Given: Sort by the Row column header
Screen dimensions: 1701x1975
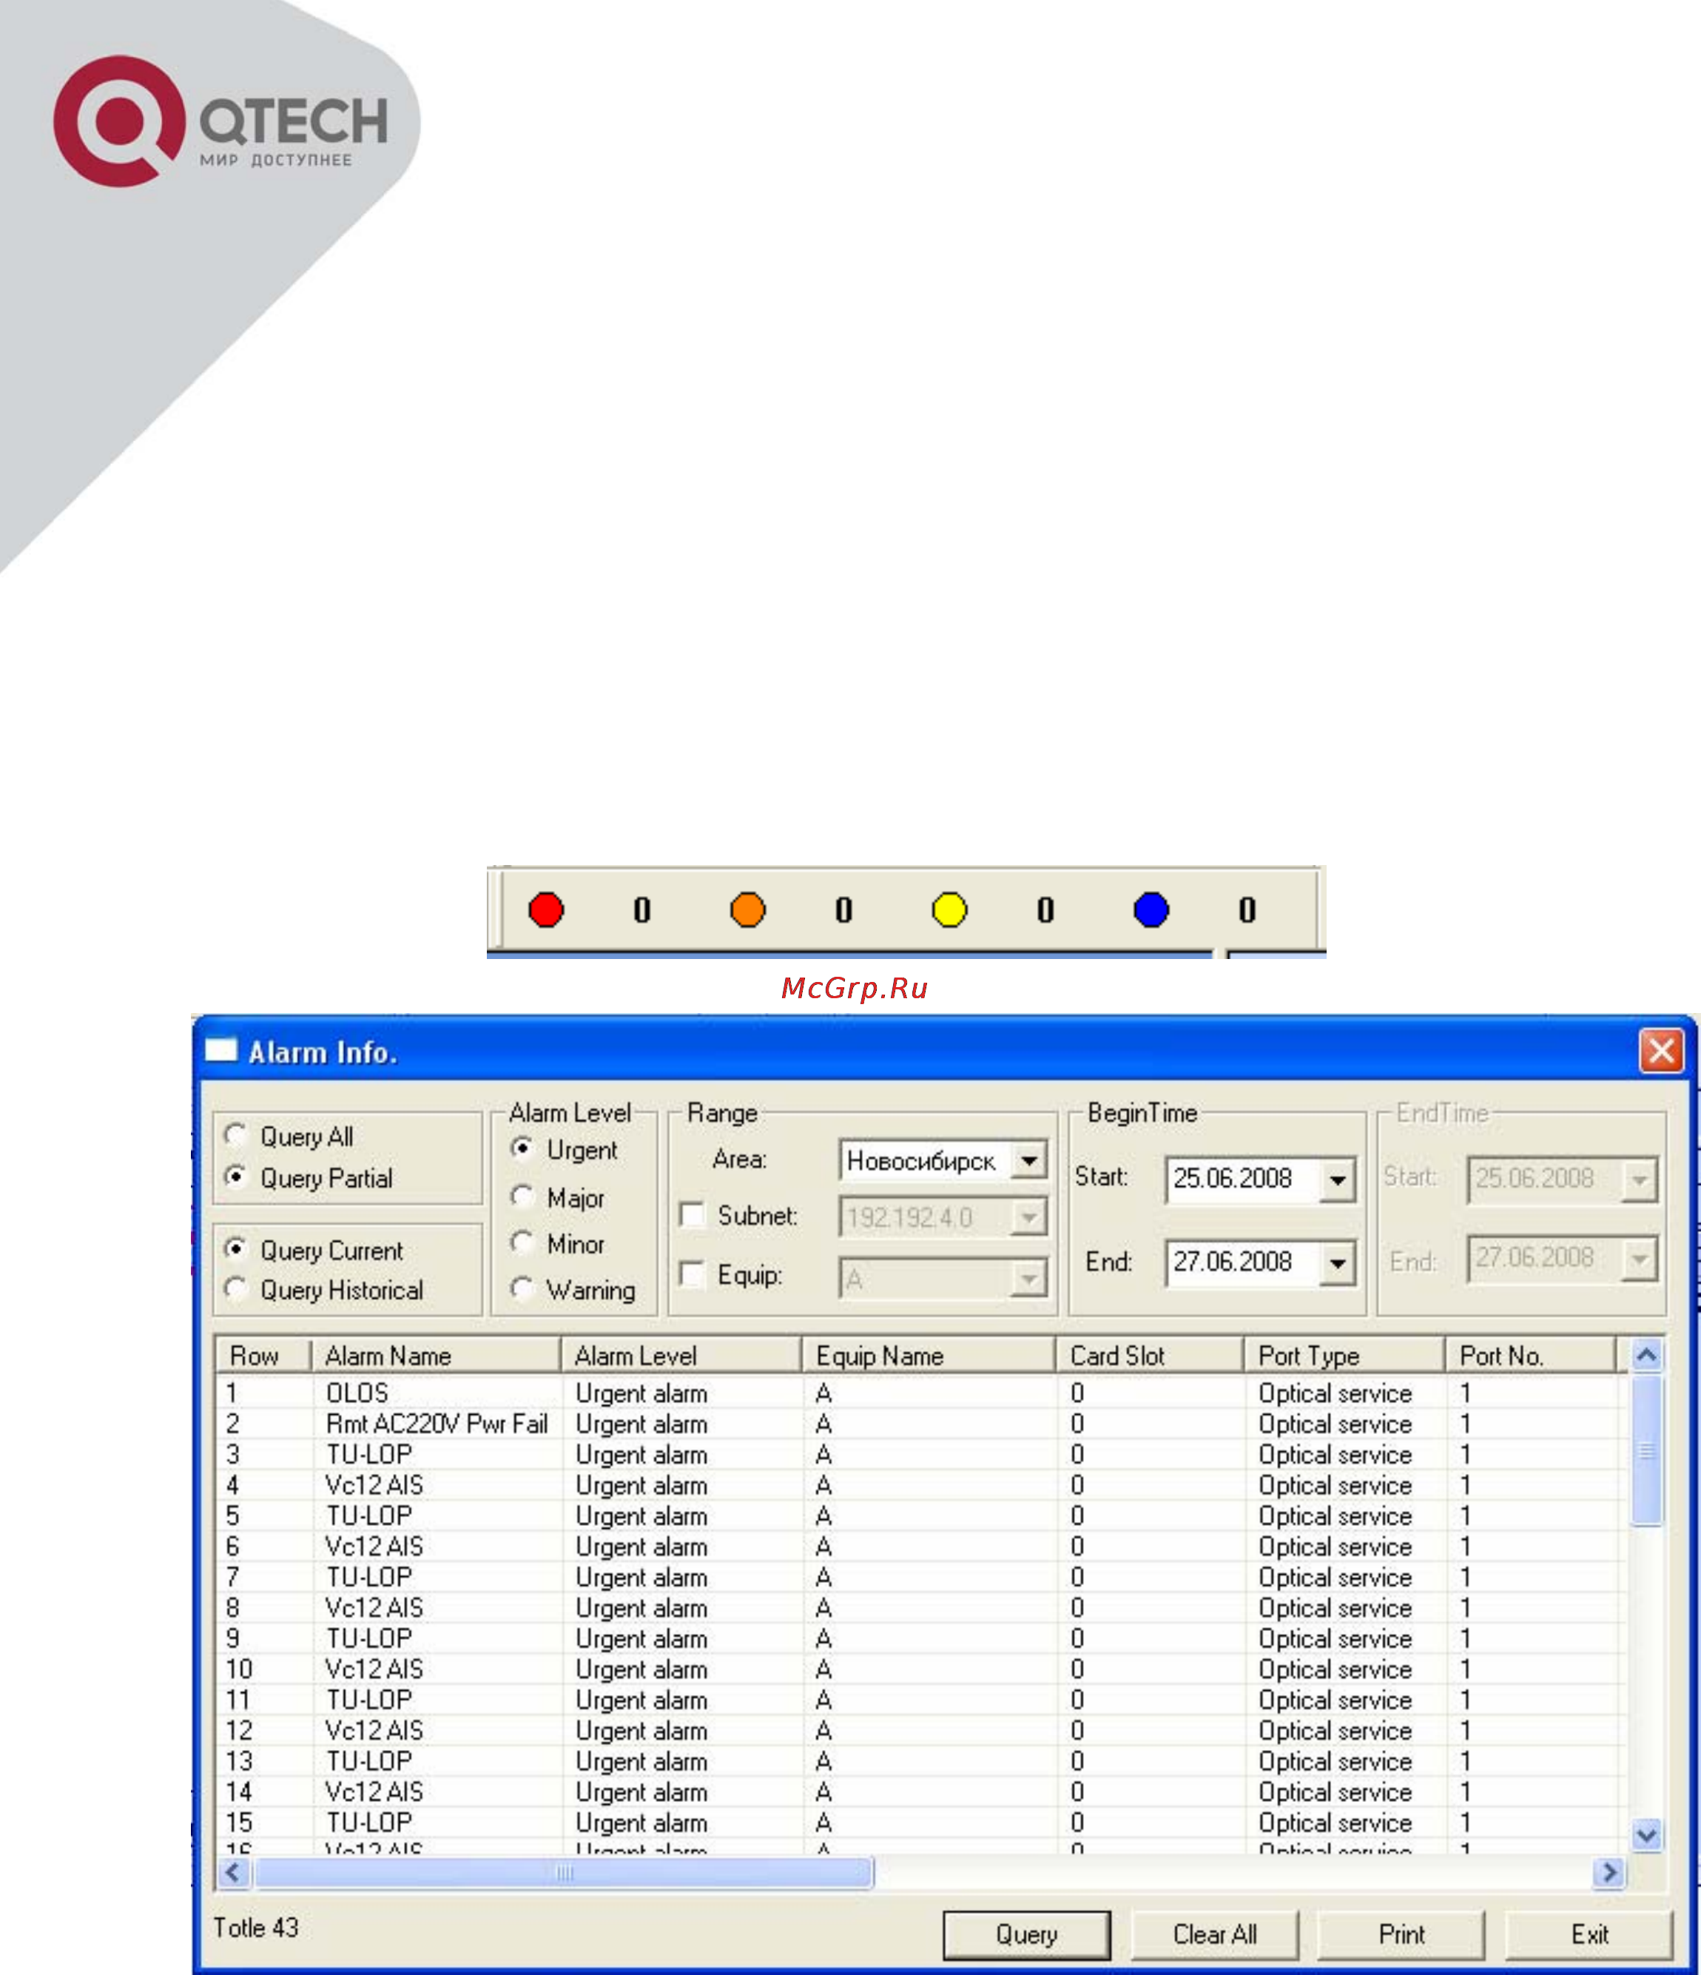Looking at the screenshot, I should pyautogui.click(x=264, y=1356).
